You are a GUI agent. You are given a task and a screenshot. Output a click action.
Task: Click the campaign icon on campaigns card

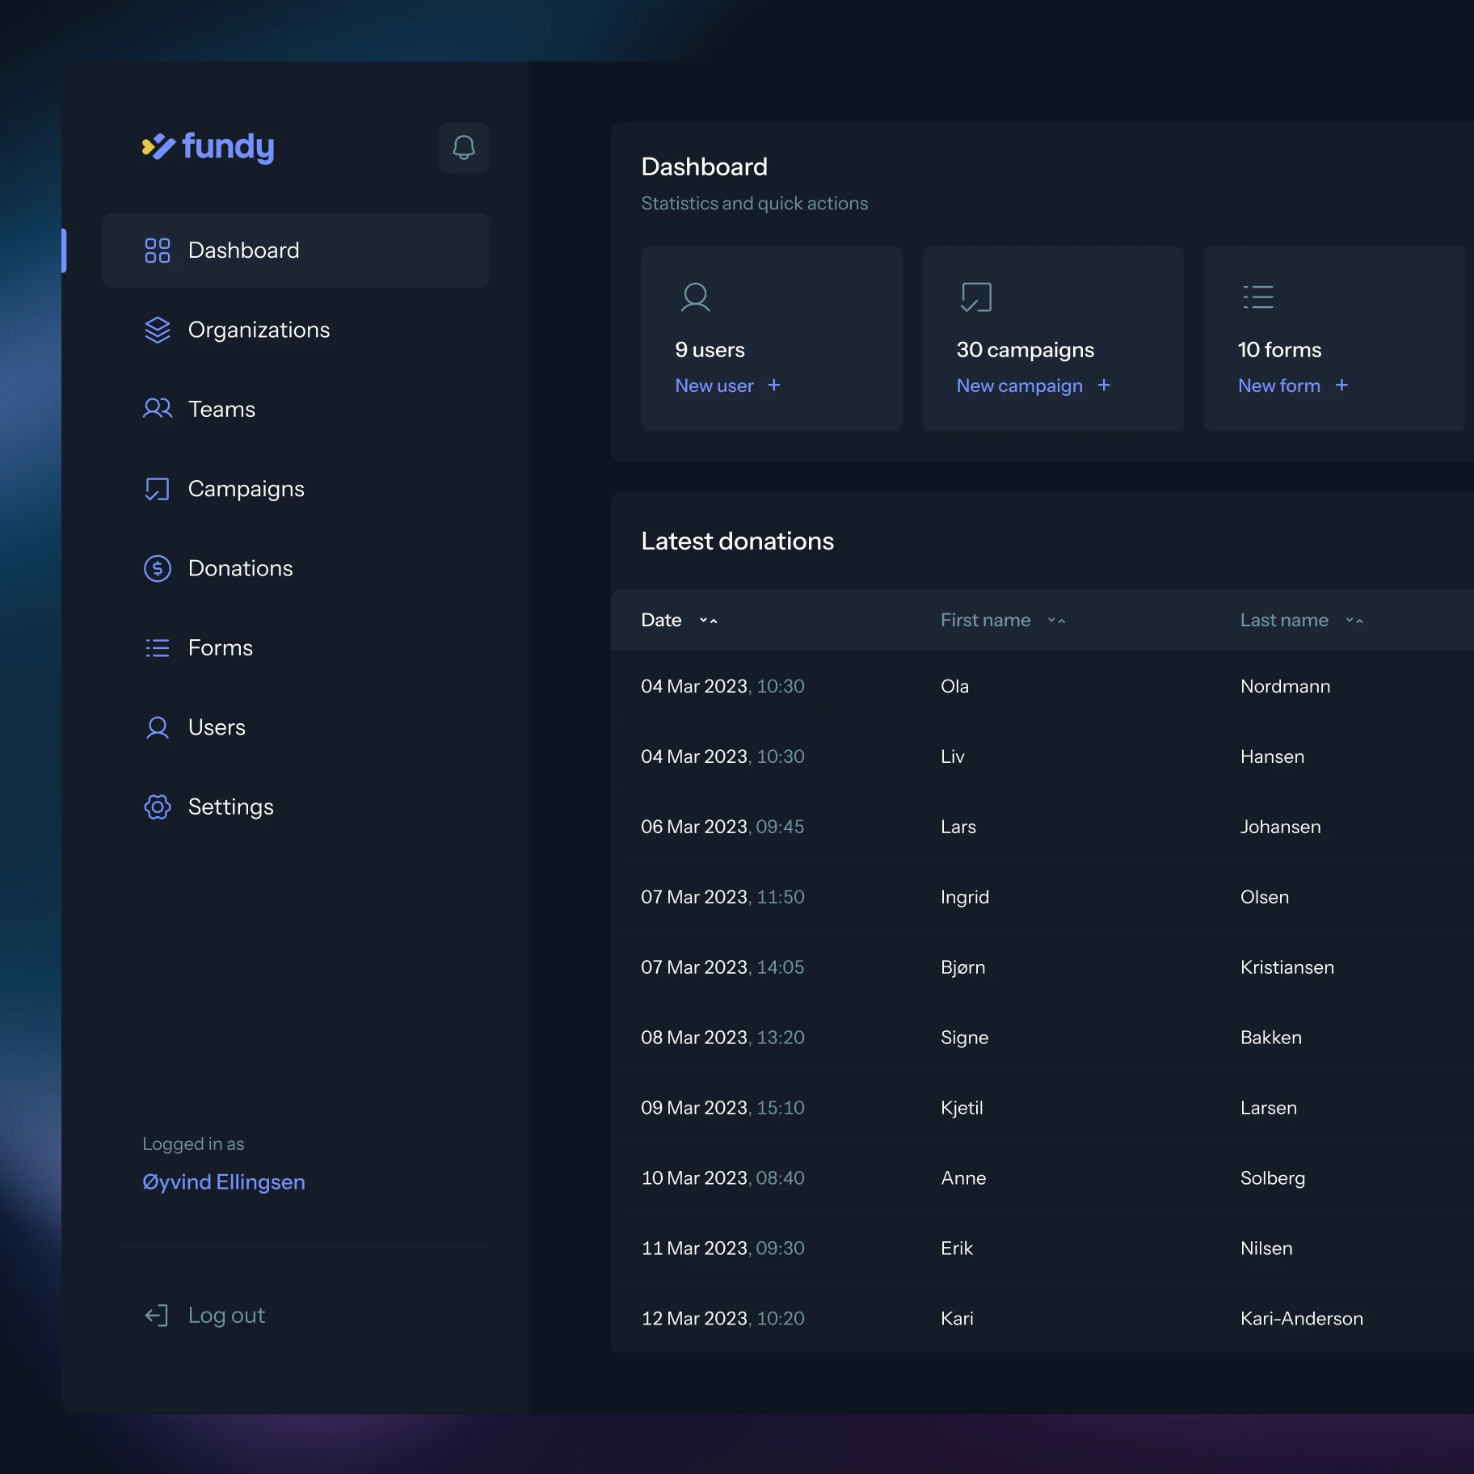coord(976,297)
